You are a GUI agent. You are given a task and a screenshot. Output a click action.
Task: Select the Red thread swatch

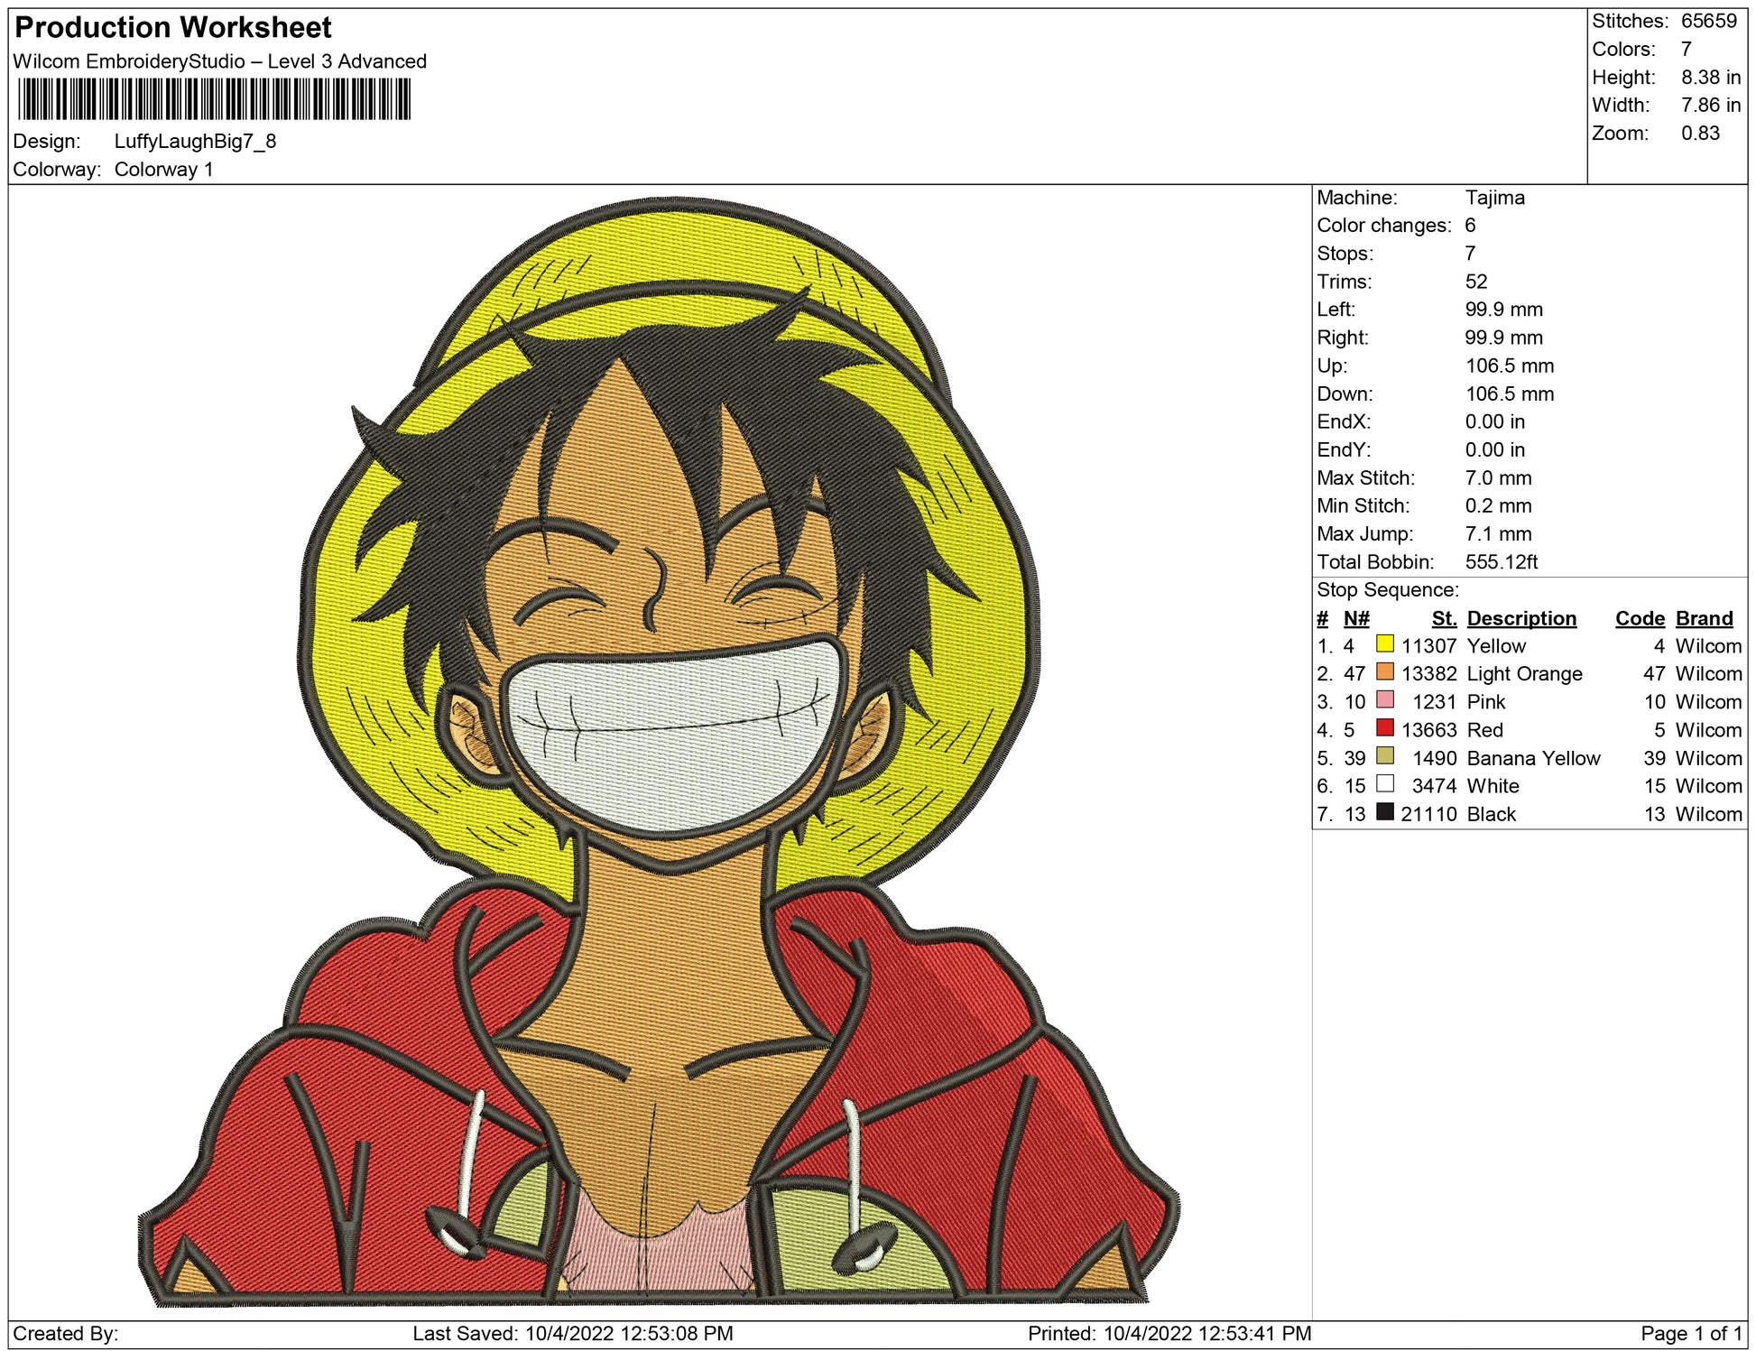pyautogui.click(x=1384, y=728)
